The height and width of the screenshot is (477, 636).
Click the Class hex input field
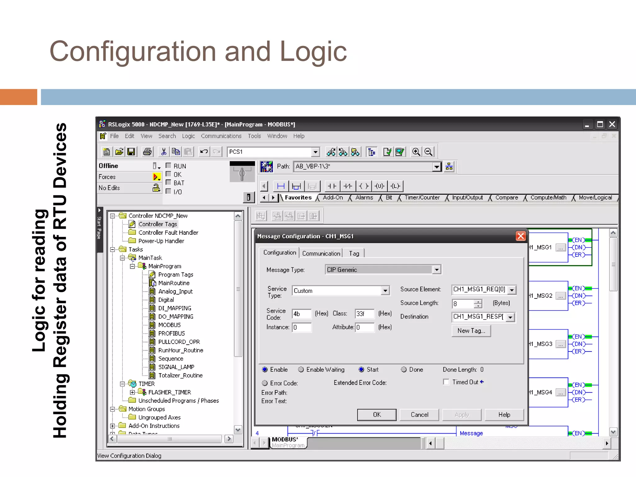365,314
